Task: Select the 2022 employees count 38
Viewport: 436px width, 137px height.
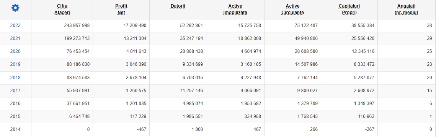Action: click(429, 25)
